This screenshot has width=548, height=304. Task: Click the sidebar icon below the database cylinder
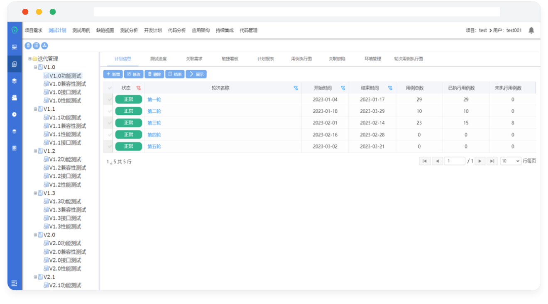click(x=15, y=148)
